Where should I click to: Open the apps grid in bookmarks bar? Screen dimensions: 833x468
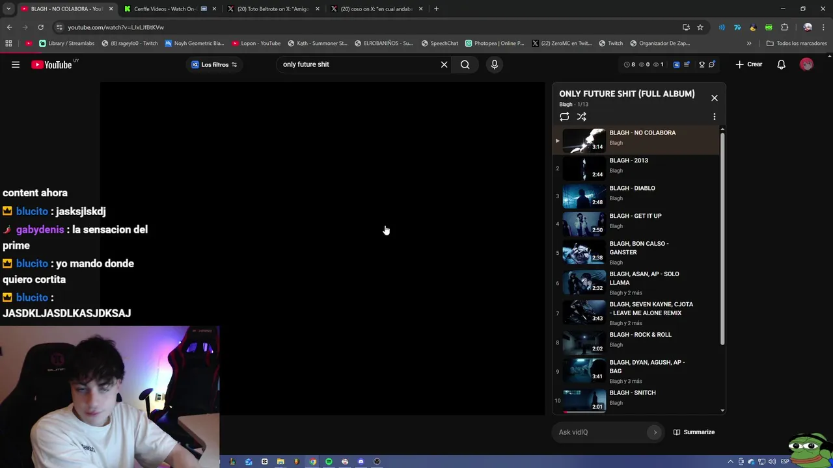coord(8,44)
